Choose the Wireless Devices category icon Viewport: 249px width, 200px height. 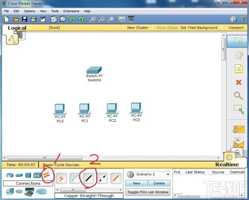pos(37,176)
